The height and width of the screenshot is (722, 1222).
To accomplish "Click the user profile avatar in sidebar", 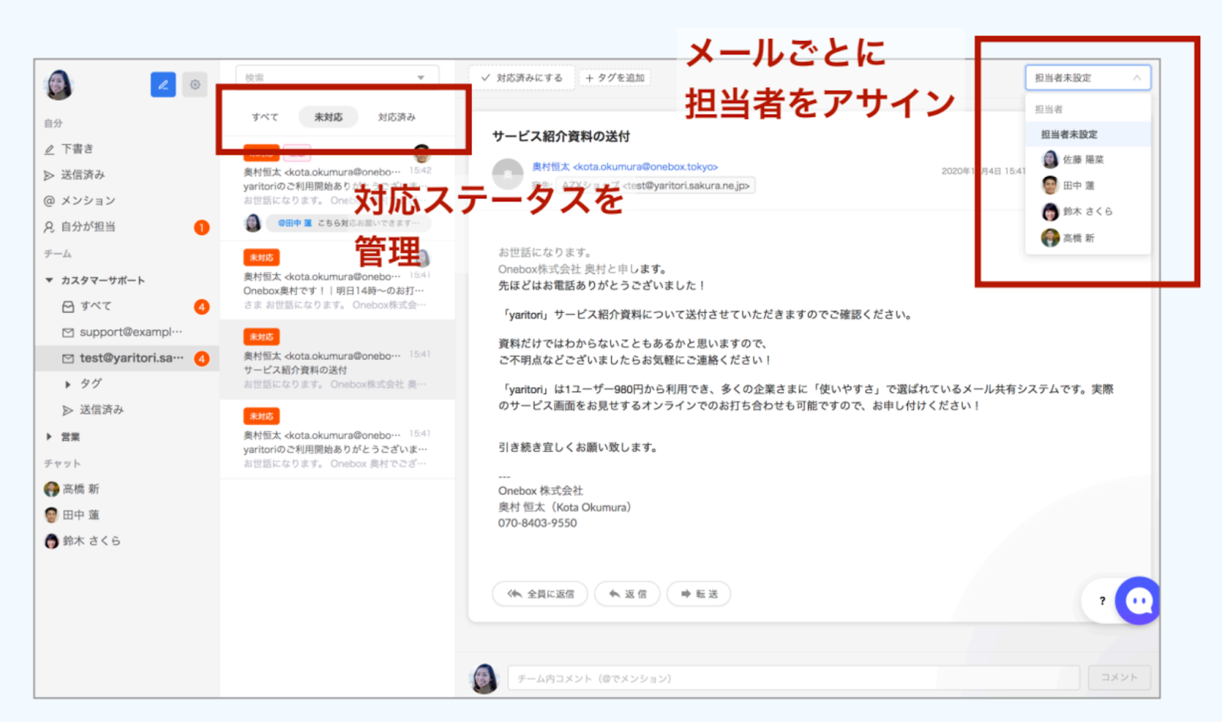I will point(59,85).
